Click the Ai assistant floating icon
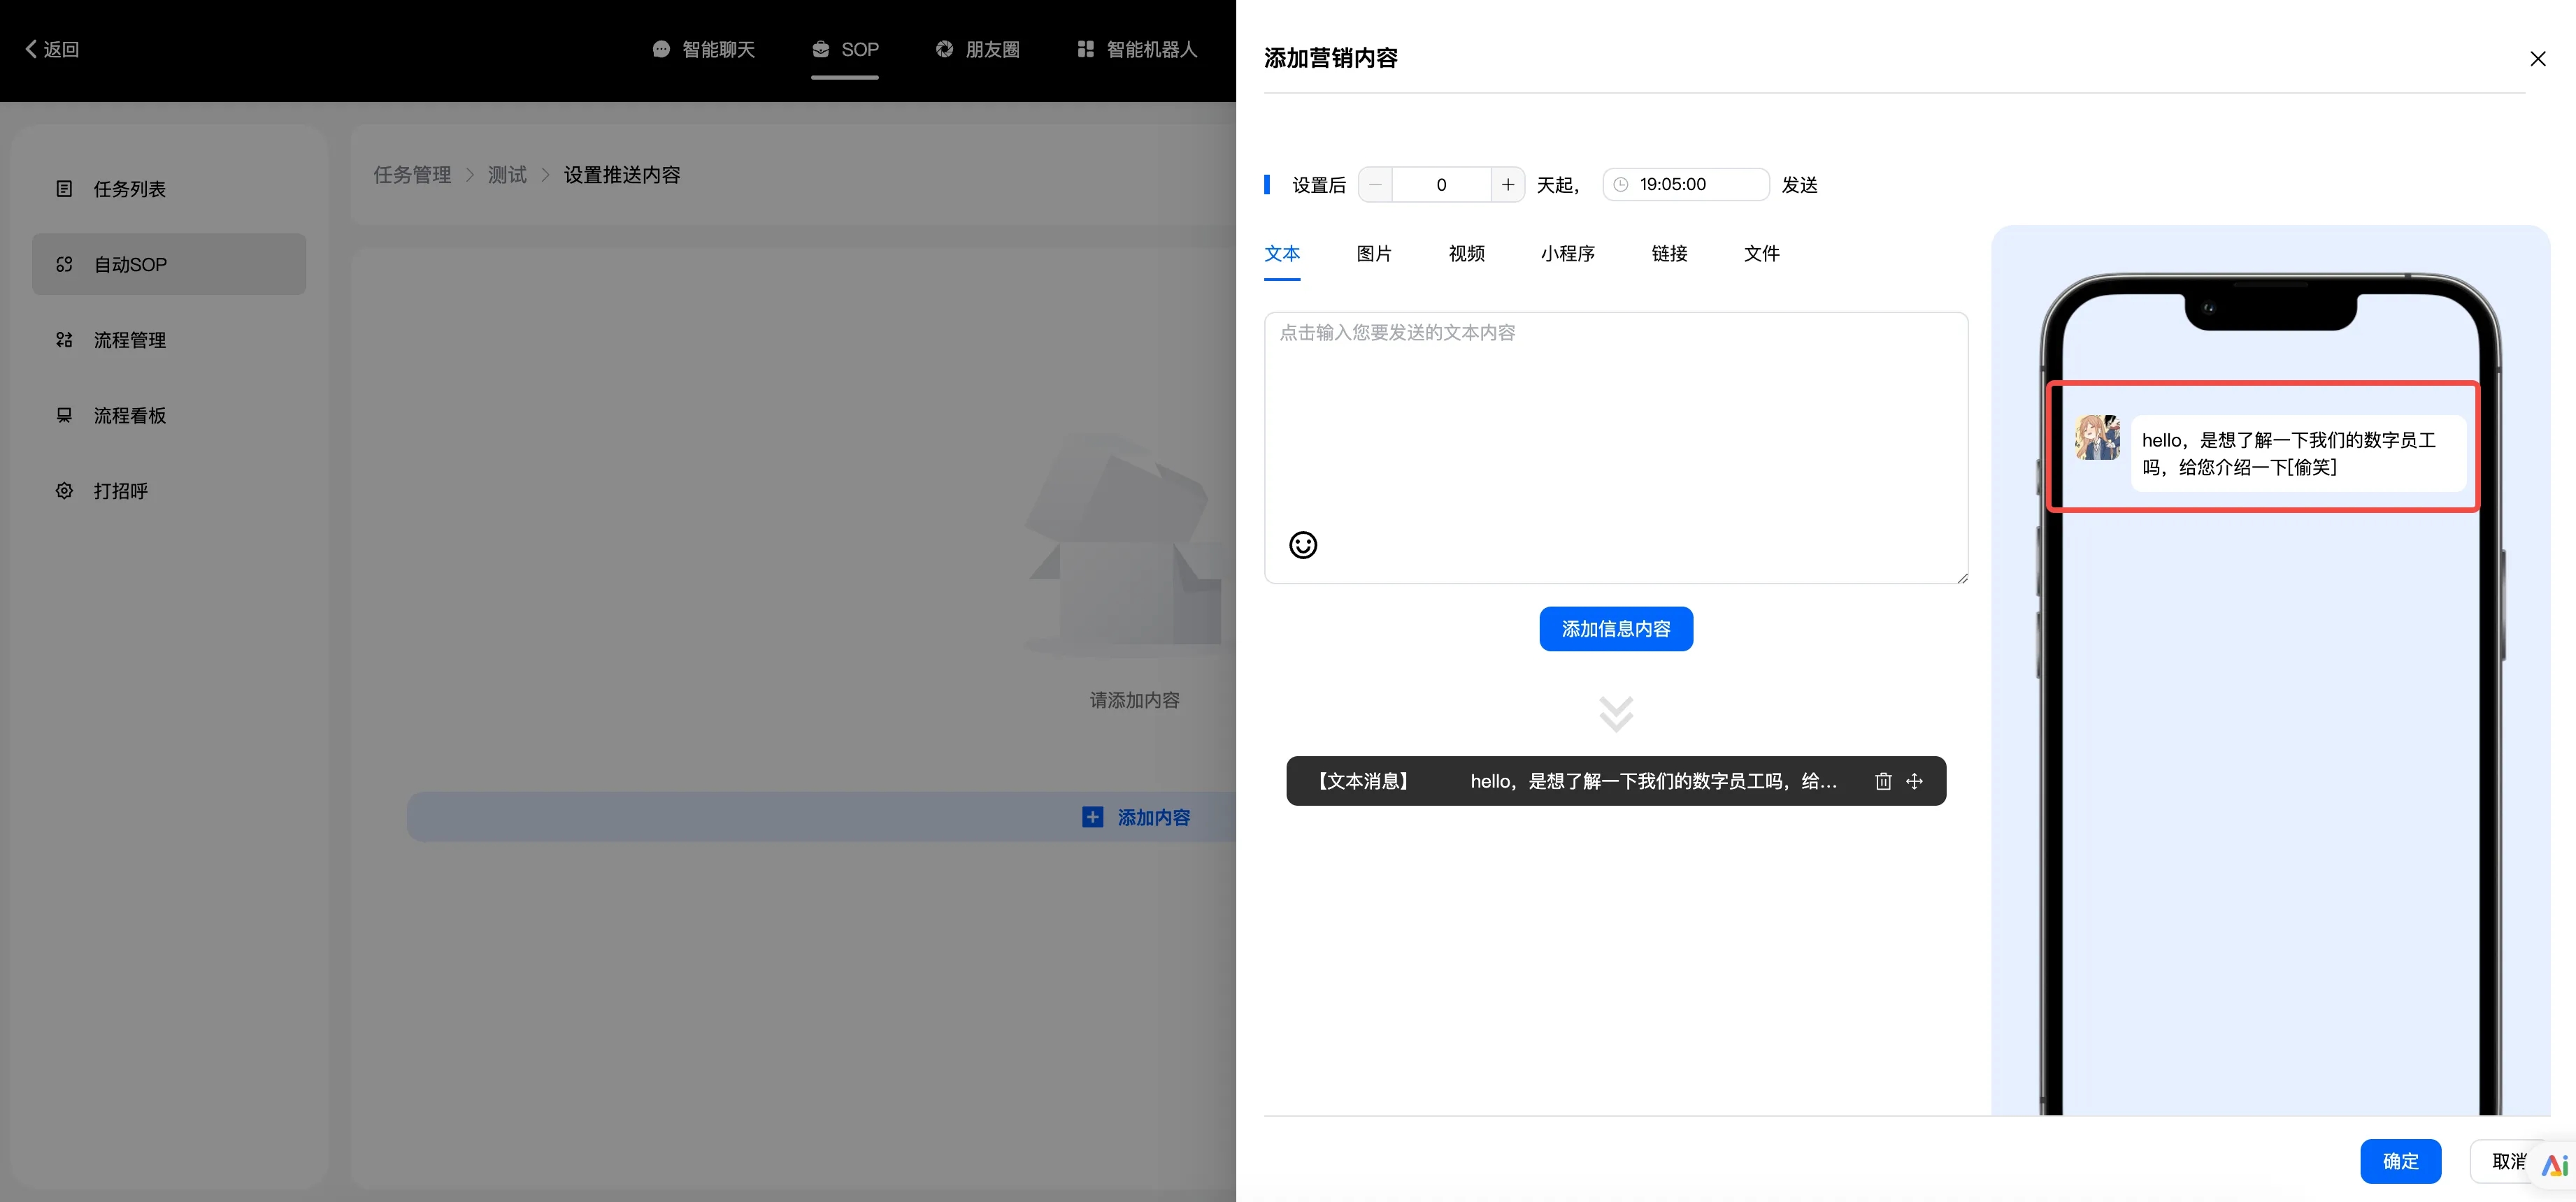The width and height of the screenshot is (2576, 1202). point(2554,1165)
